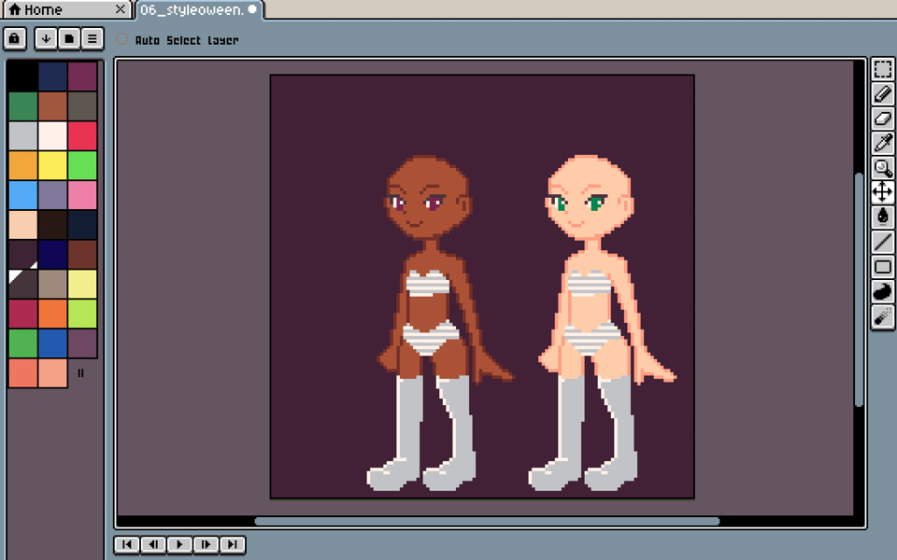
Task: Activate the Zoom magnifier tool
Action: pos(883,168)
